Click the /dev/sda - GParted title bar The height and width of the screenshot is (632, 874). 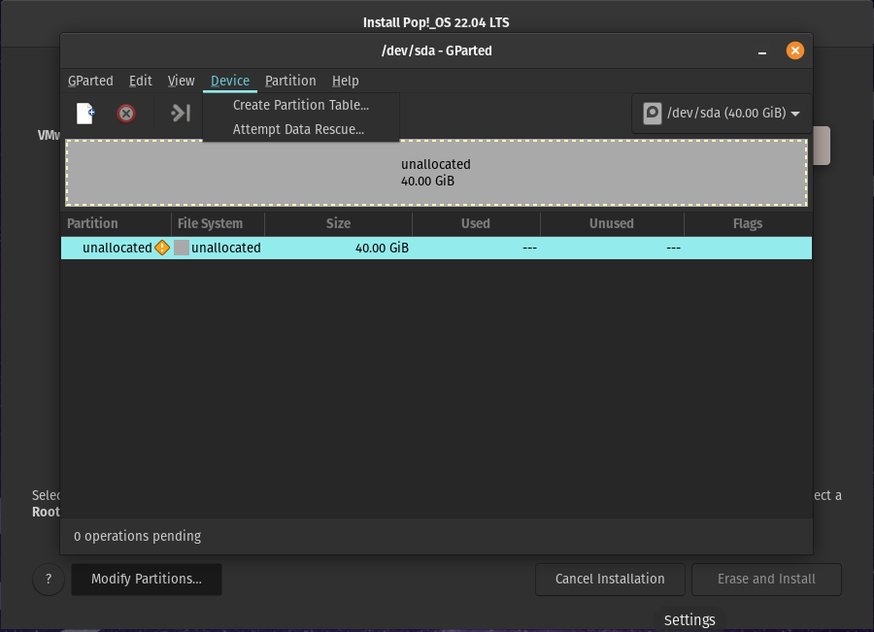click(436, 50)
